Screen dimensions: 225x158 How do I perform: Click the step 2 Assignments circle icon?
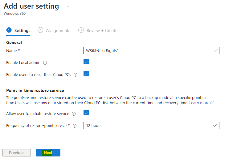40,30
